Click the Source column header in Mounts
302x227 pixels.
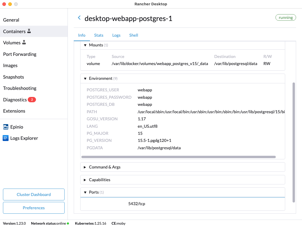click(118, 56)
